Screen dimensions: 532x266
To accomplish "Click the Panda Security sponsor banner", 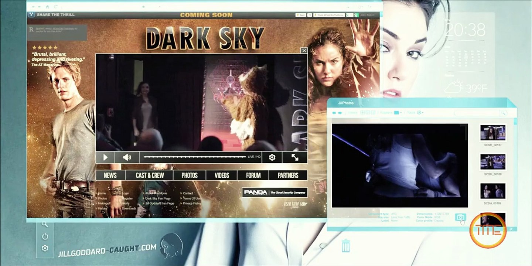I will tap(275, 192).
